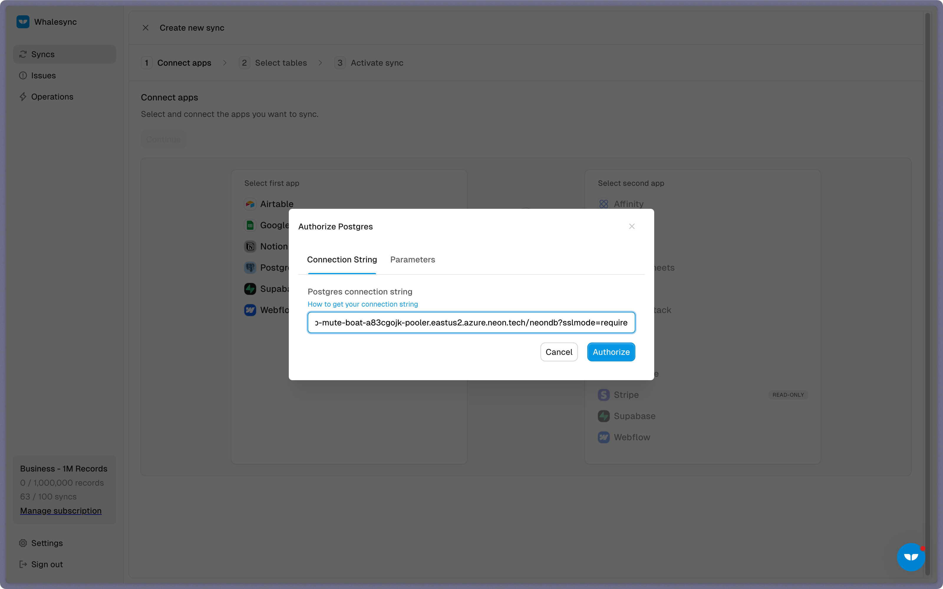Click the Supabase icon in second app list
Screen dimensions: 943x589
[x=604, y=416]
